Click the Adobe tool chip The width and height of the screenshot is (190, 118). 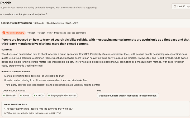(25, 95)
